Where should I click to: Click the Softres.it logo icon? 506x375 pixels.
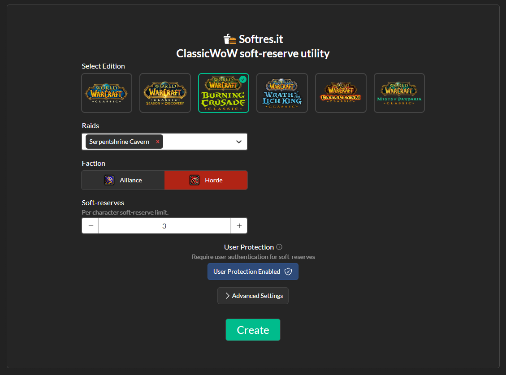click(230, 39)
